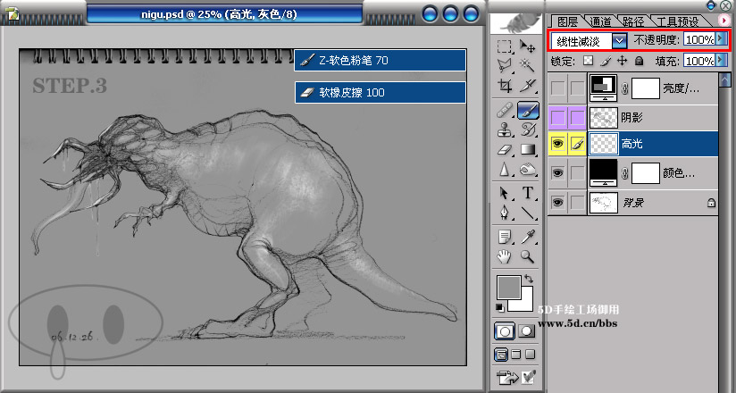The height and width of the screenshot is (393, 736).
Task: Select the Eraser tool
Action: pyautogui.click(x=505, y=150)
